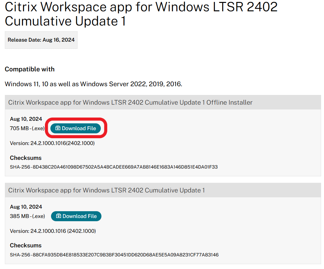Screen dimensions: 324x269
Task: Click Aug 10, 2024 date in second section
Action: click(26, 207)
